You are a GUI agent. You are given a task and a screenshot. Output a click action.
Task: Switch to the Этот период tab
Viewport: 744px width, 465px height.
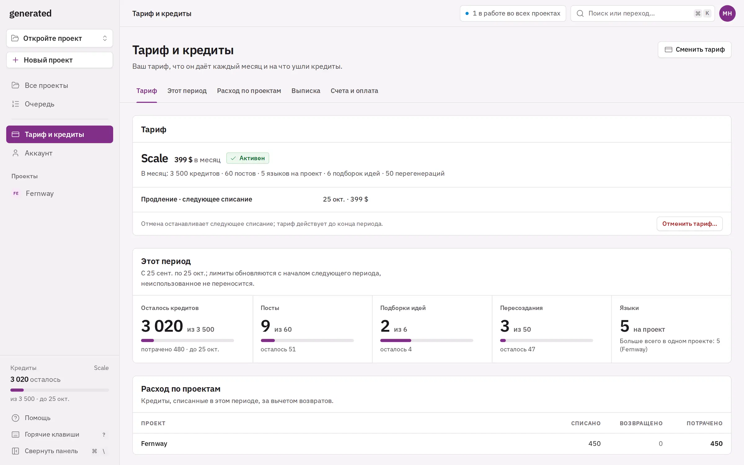[x=187, y=91]
